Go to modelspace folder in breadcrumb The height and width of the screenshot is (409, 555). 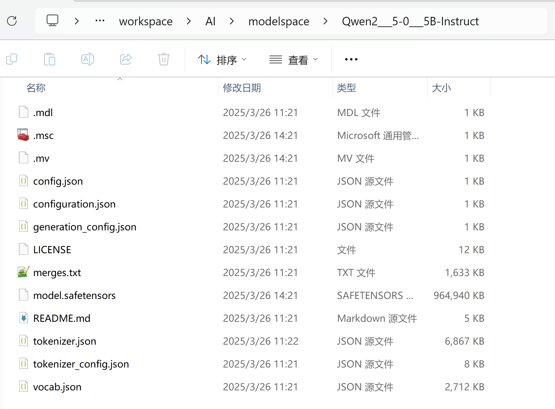[279, 21]
